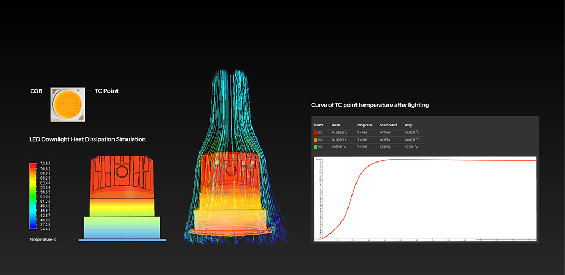Image resolution: width=565 pixels, height=275 pixels.
Task: Click LED Downlight Heat Dissipation Simulation title
Action: pos(87,139)
